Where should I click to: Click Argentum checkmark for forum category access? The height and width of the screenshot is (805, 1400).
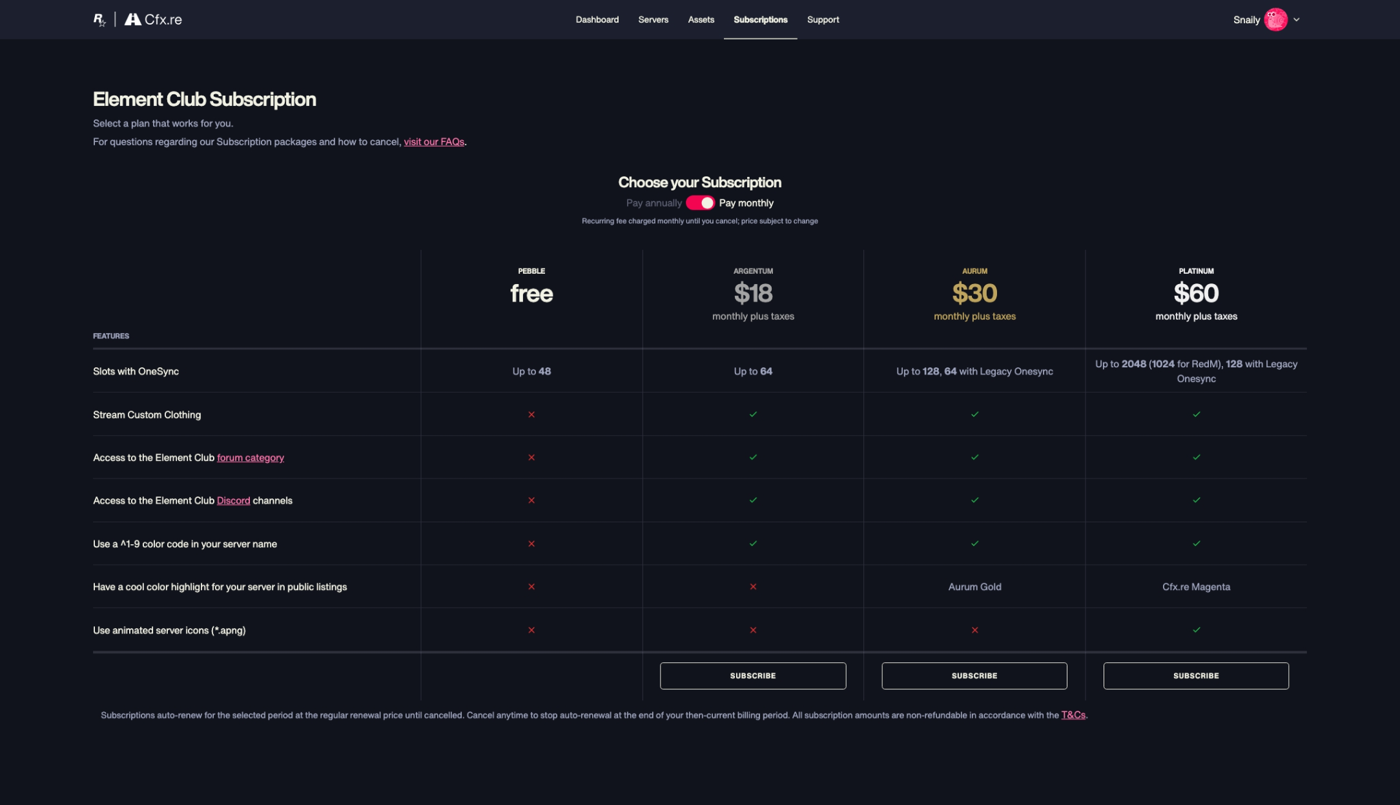click(753, 457)
